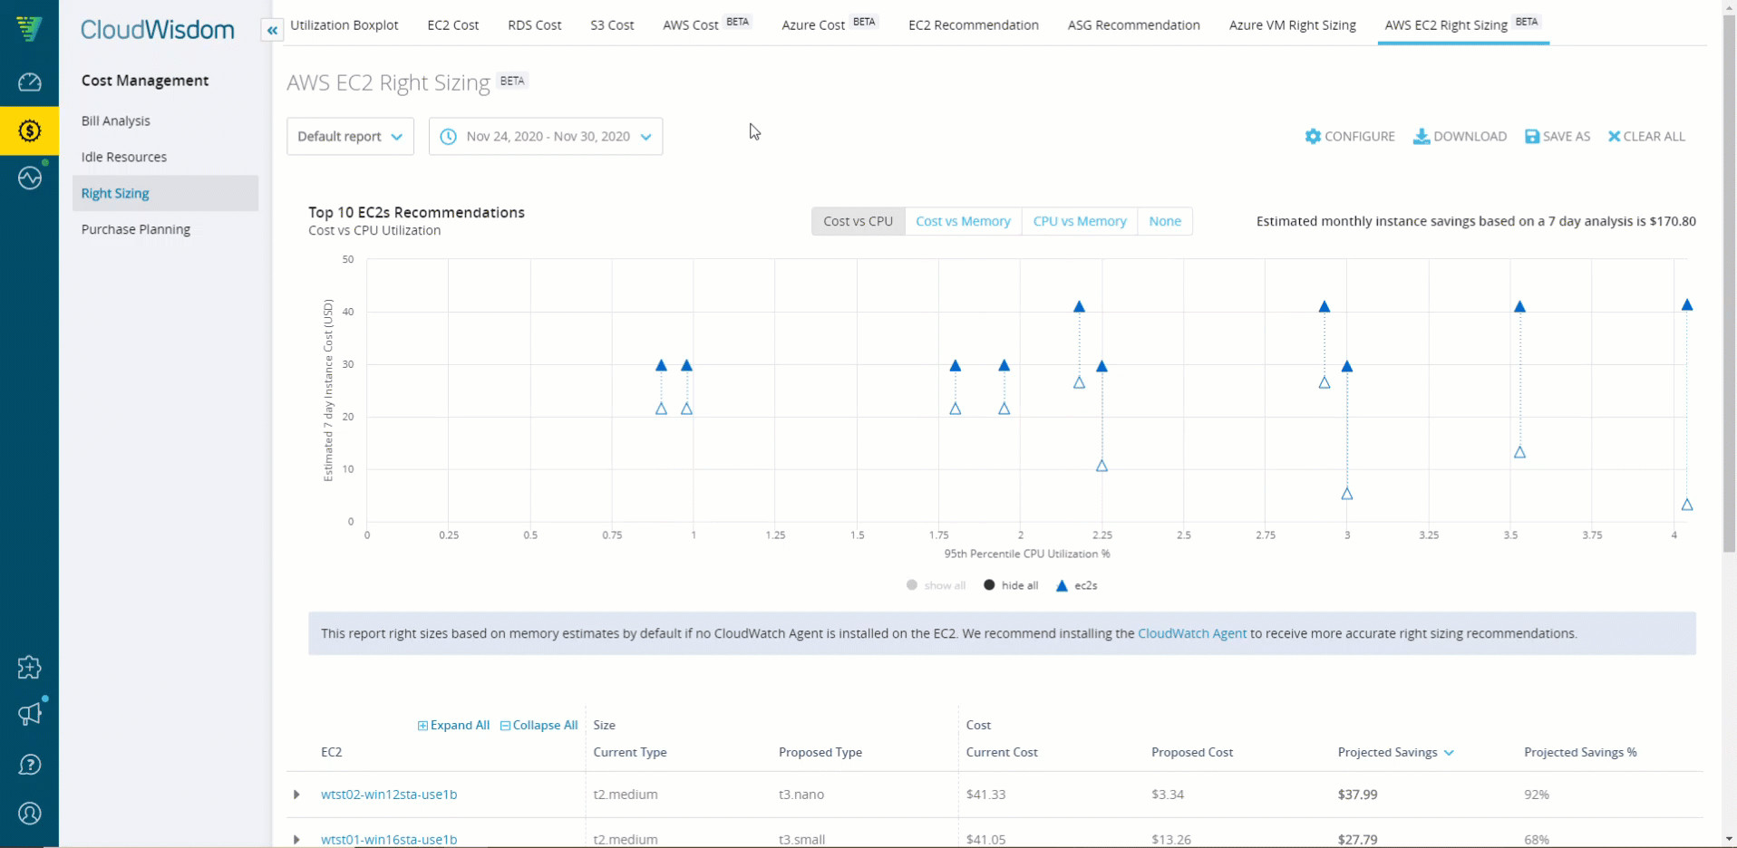This screenshot has width=1737, height=848.
Task: Select the CPU vs Memory chart view
Action: [x=1079, y=221]
